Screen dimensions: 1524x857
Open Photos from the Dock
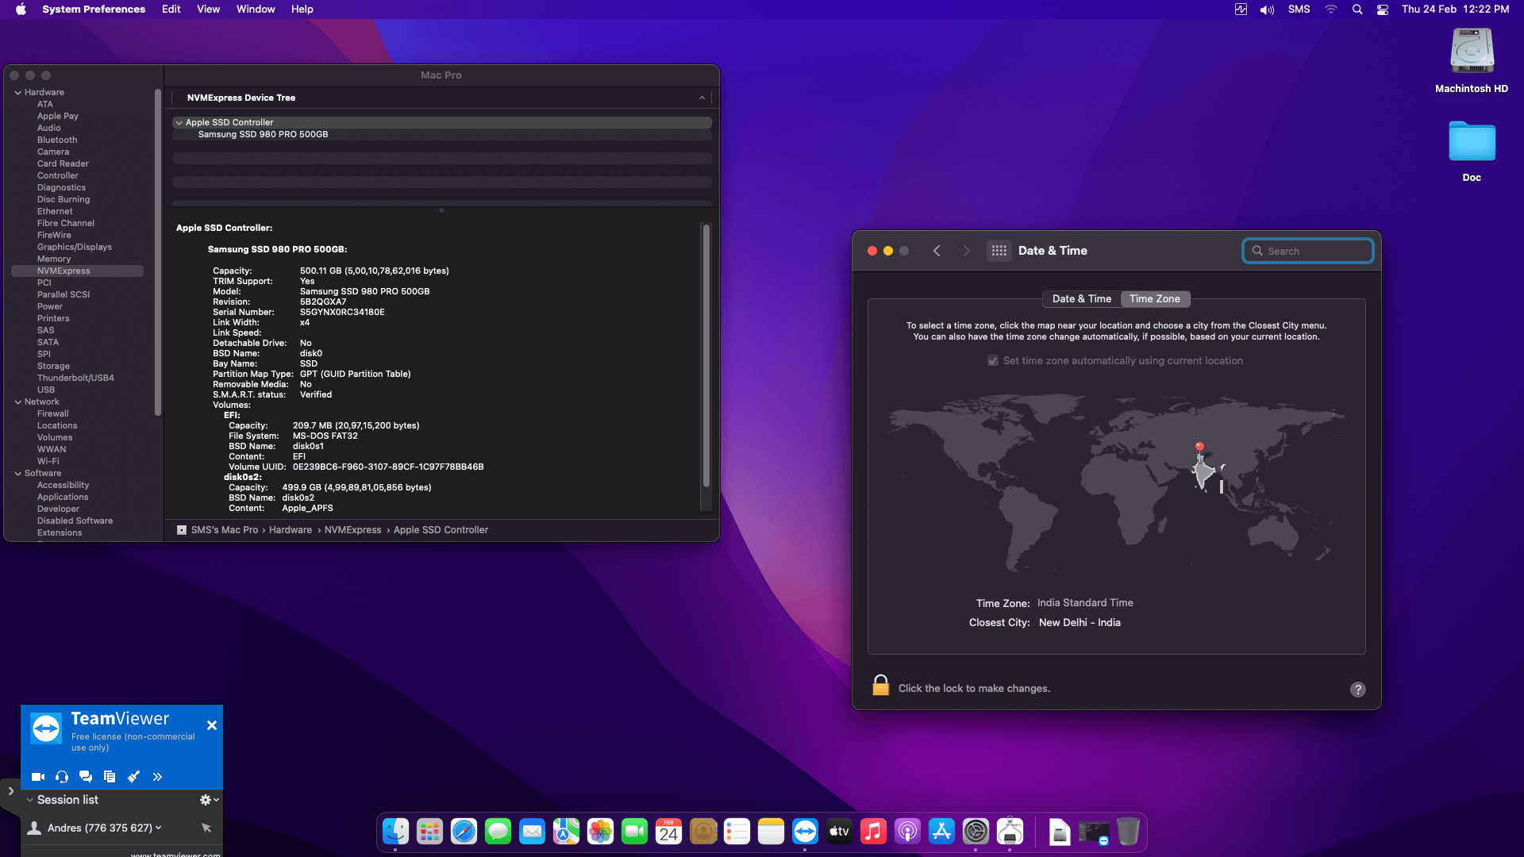pos(600,832)
